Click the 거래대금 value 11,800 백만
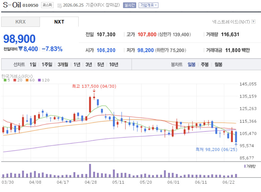The width and height of the screenshot is (261, 192). point(237,50)
